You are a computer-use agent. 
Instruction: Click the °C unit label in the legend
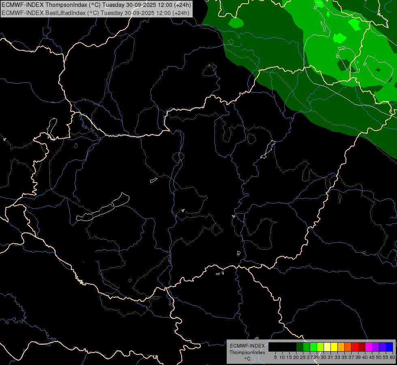click(248, 359)
